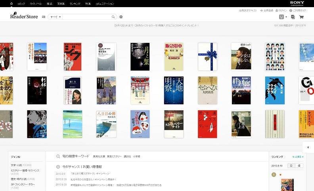Select the ミステリー・推理・サスペンス genre
This screenshot has width=314, height=191.
click(25, 172)
